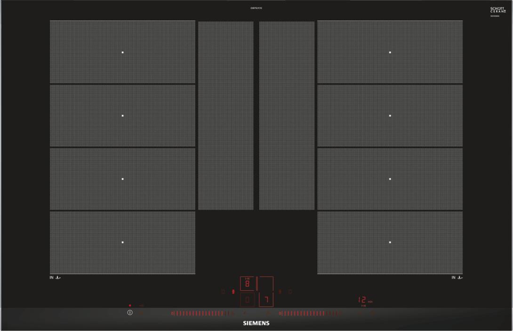Touch the top-right cooking zone center dot
Image resolution: width=513 pixels, height=331 pixels.
390,52
